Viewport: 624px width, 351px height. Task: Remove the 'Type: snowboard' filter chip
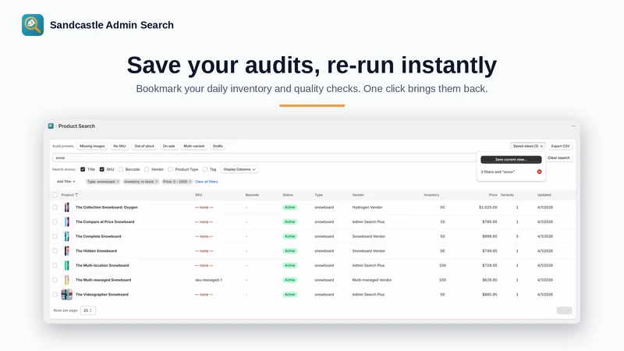[x=118, y=182]
